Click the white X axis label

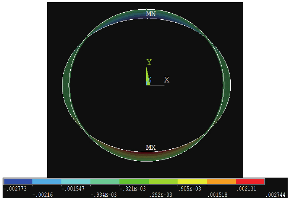click(167, 80)
